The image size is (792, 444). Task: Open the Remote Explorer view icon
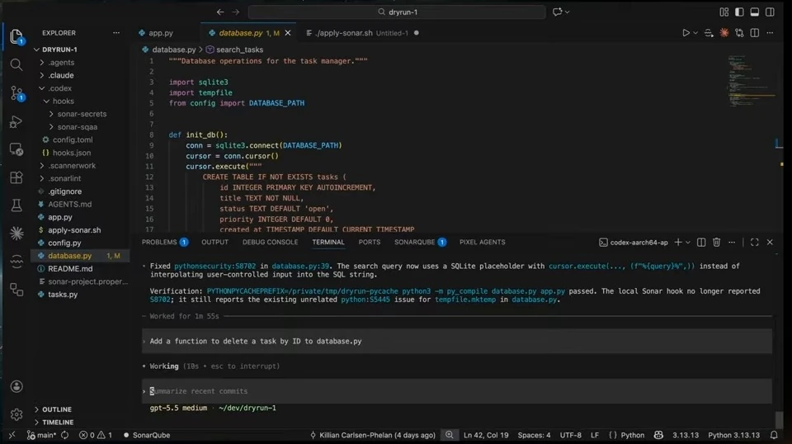tap(16, 149)
